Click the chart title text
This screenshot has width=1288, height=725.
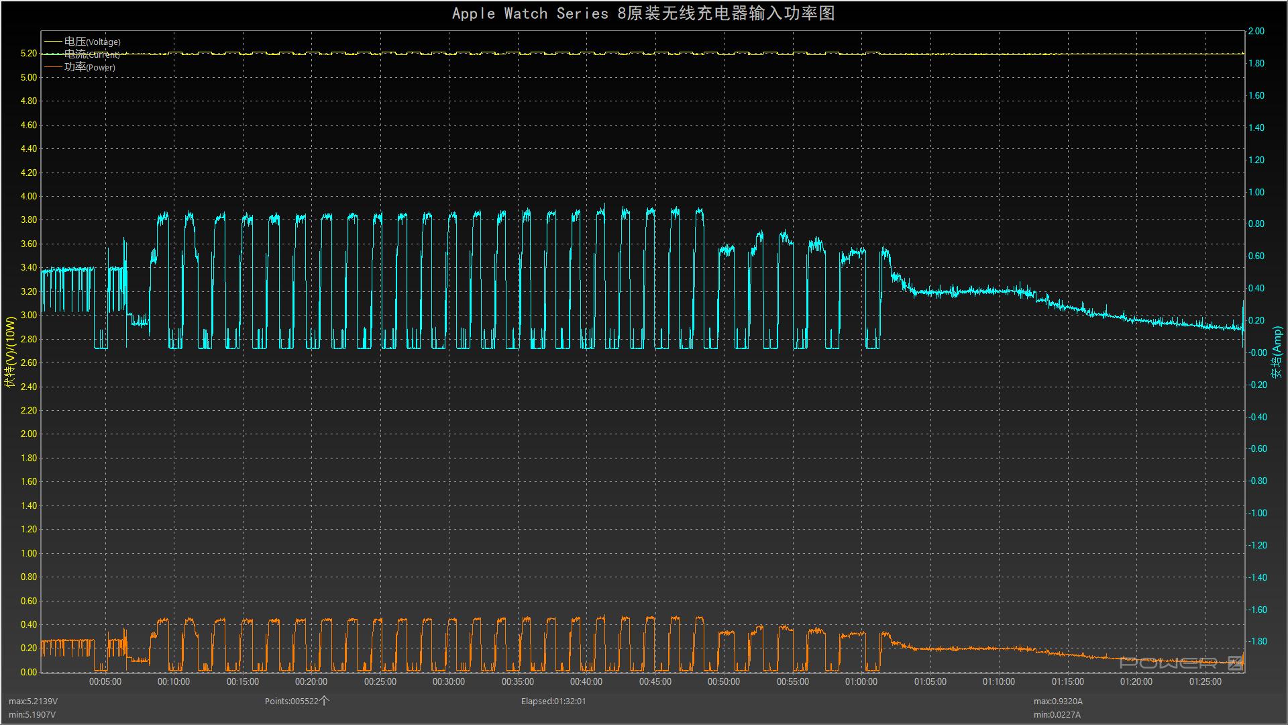click(643, 13)
